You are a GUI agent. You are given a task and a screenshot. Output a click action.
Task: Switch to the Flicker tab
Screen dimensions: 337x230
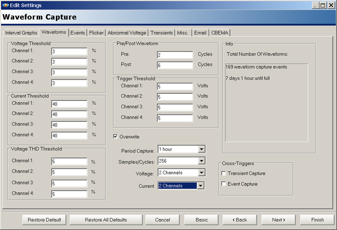tap(96, 32)
